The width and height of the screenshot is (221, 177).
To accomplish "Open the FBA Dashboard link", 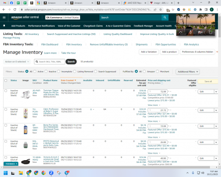I will click(50, 44).
